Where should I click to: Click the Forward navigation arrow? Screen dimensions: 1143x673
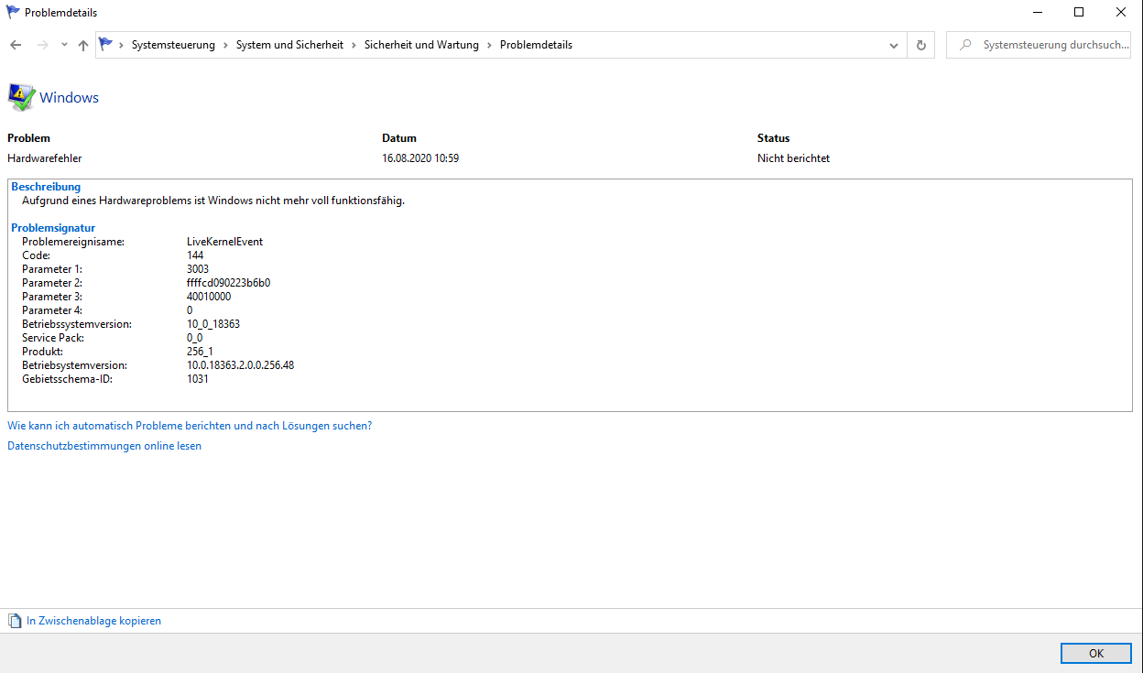42,45
